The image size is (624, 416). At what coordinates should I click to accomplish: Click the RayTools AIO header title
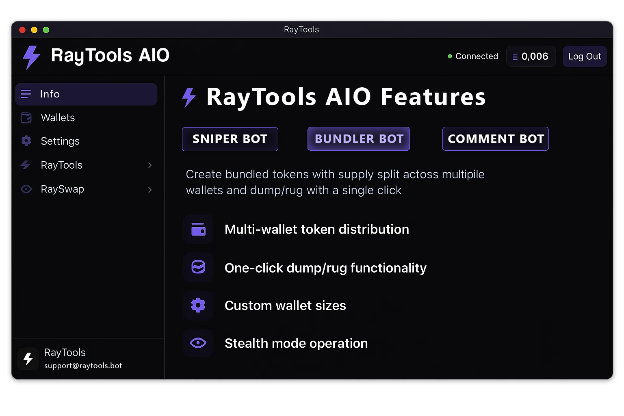point(110,56)
